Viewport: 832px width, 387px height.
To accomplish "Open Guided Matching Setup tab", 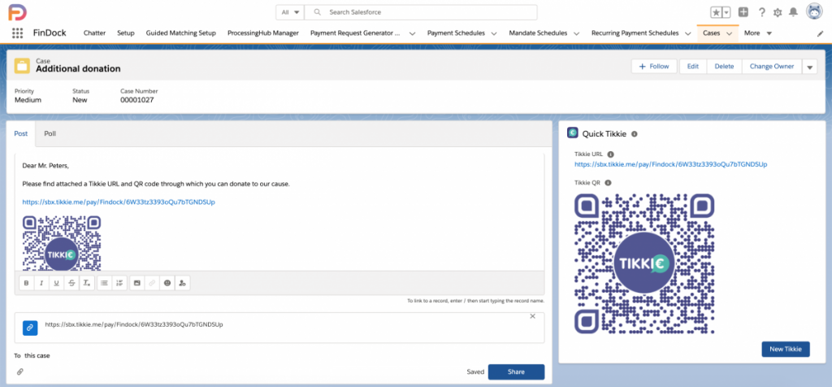I will tap(181, 33).
